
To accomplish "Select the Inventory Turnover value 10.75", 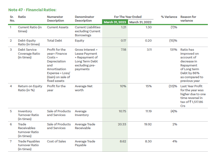I will 123,111.
